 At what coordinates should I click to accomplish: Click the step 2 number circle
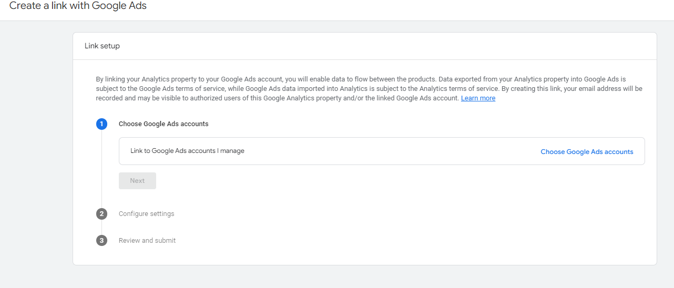101,214
